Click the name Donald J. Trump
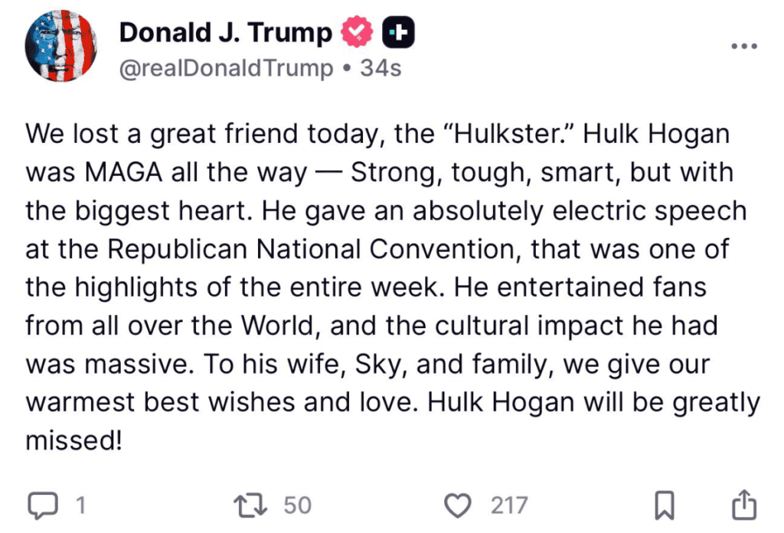784x533 pixels. coord(226,31)
